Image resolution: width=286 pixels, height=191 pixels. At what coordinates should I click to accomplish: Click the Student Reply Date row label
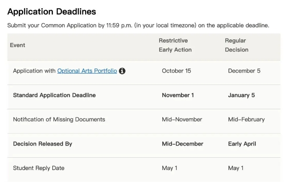(x=38, y=168)
